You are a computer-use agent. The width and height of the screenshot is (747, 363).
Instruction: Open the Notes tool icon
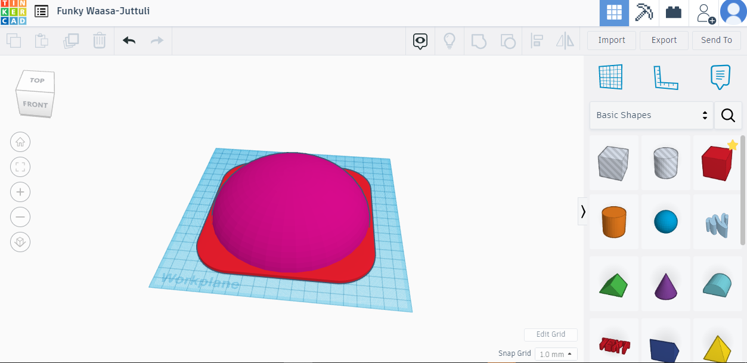coord(720,77)
